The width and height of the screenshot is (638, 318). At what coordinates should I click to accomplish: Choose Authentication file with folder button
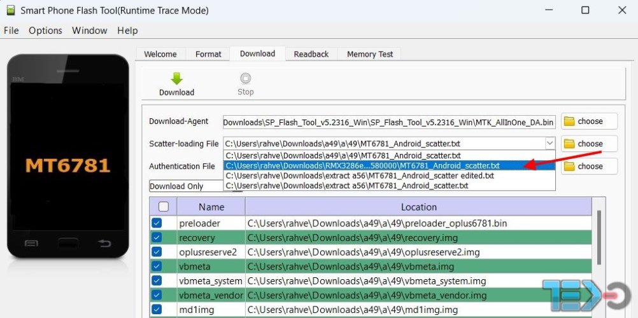tap(589, 167)
